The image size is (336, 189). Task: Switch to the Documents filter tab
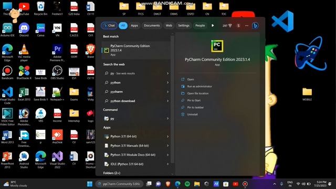152,26
